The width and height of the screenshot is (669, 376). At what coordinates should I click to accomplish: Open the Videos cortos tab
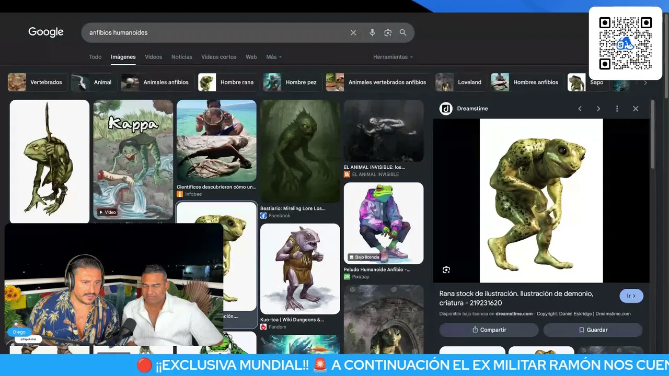[219, 57]
